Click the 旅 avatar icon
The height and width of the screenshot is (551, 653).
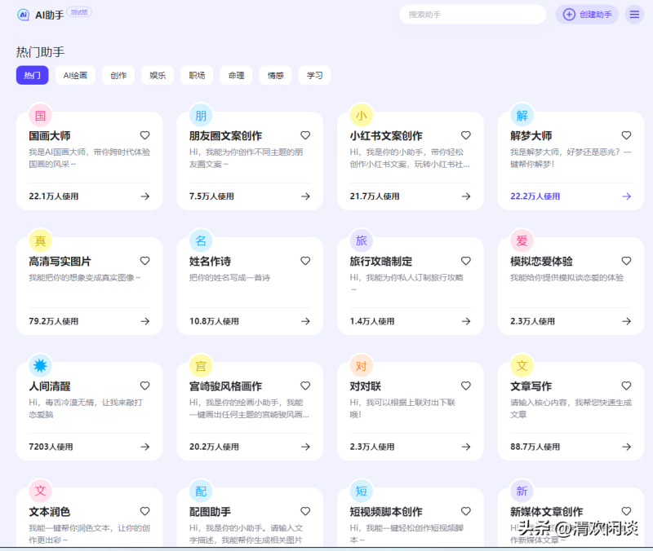coord(362,240)
